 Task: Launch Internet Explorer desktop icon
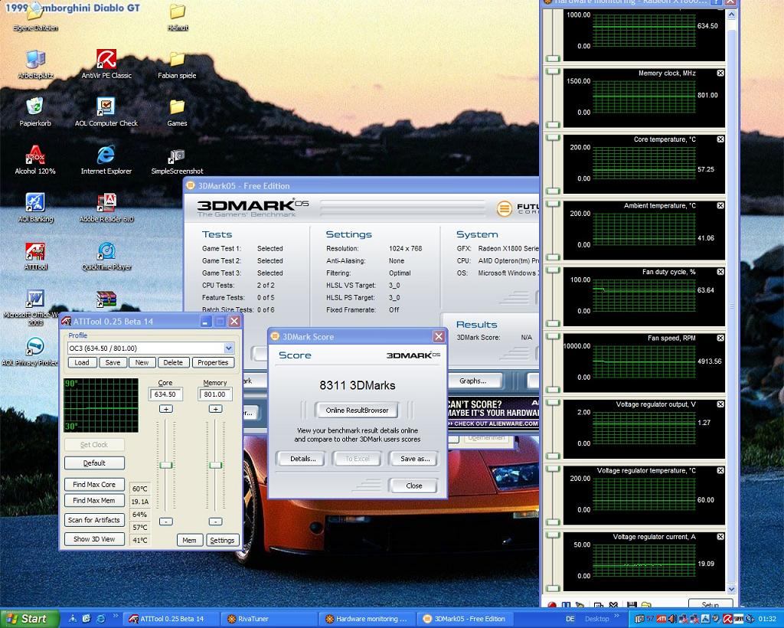point(106,159)
